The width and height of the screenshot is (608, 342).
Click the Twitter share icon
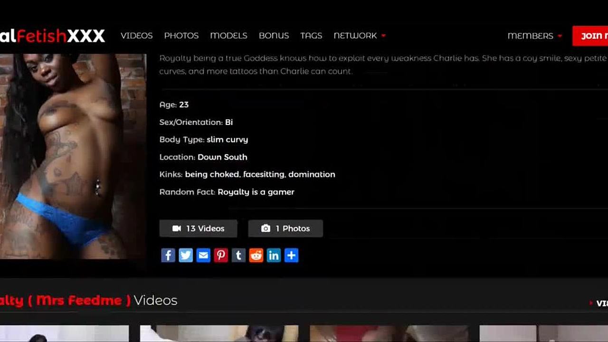tap(185, 256)
